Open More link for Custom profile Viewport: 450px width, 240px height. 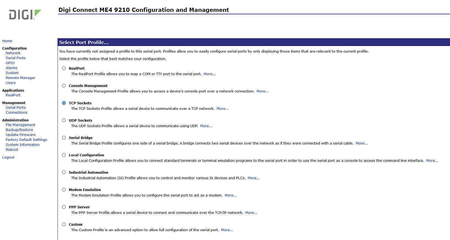(x=227, y=230)
